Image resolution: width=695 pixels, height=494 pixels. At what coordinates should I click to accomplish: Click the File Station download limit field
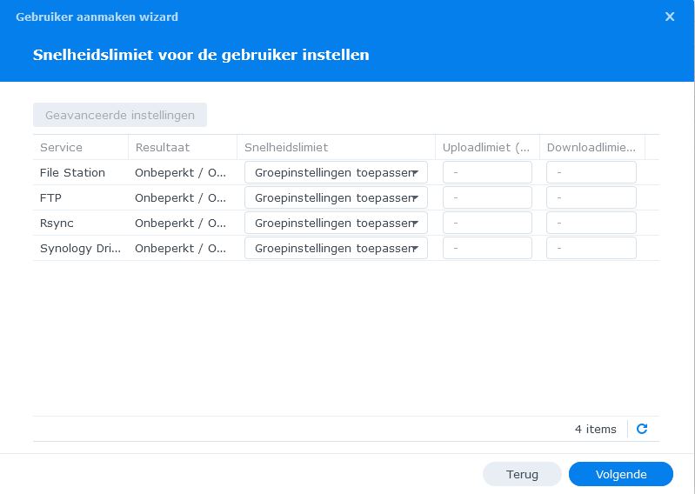pyautogui.click(x=591, y=172)
